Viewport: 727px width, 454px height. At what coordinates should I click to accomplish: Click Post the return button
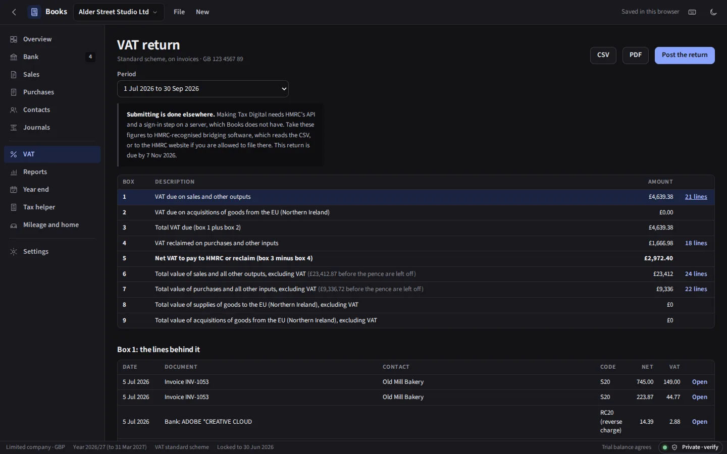[x=685, y=55]
